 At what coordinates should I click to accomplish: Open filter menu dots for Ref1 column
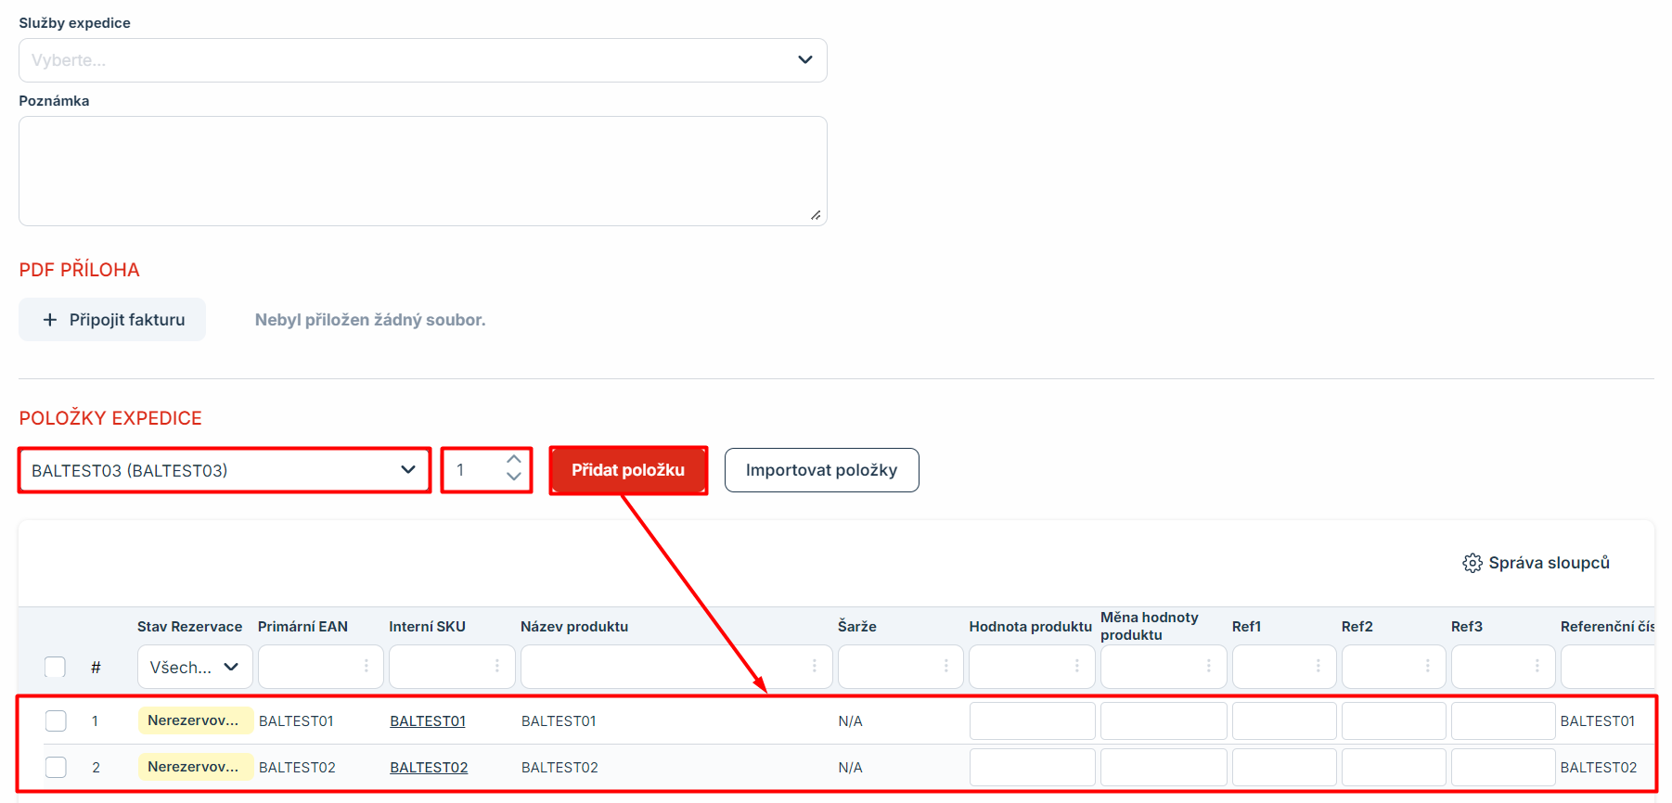tap(1318, 666)
